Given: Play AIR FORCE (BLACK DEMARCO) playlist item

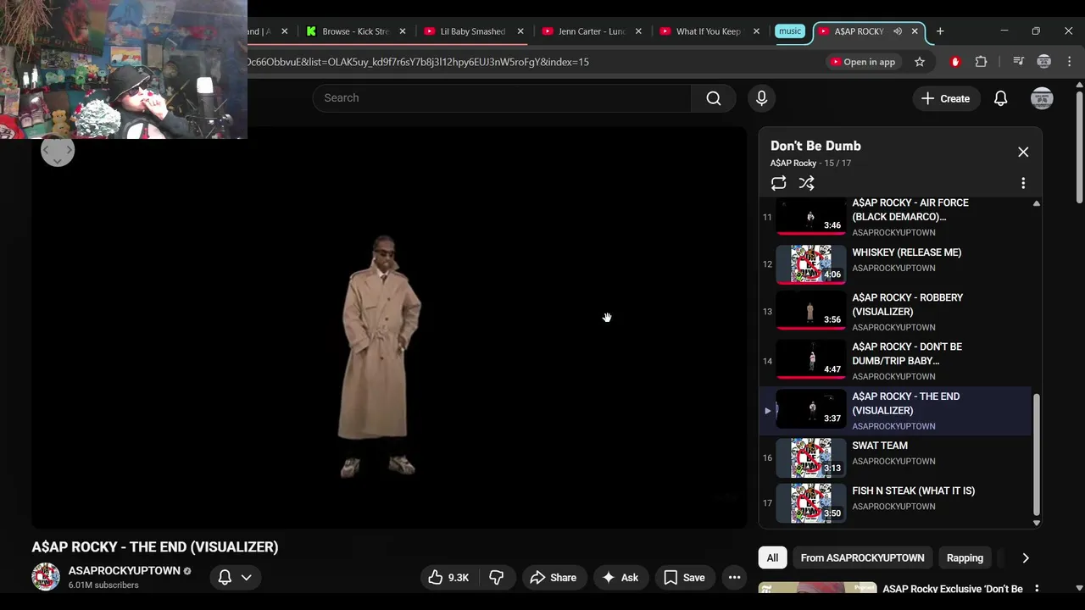Looking at the screenshot, I should click(895, 217).
